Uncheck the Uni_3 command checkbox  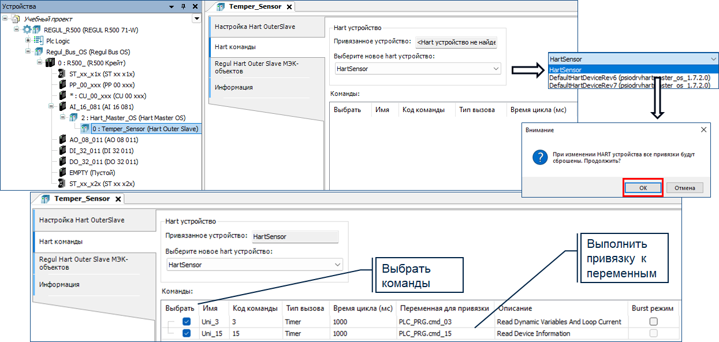pos(187,322)
